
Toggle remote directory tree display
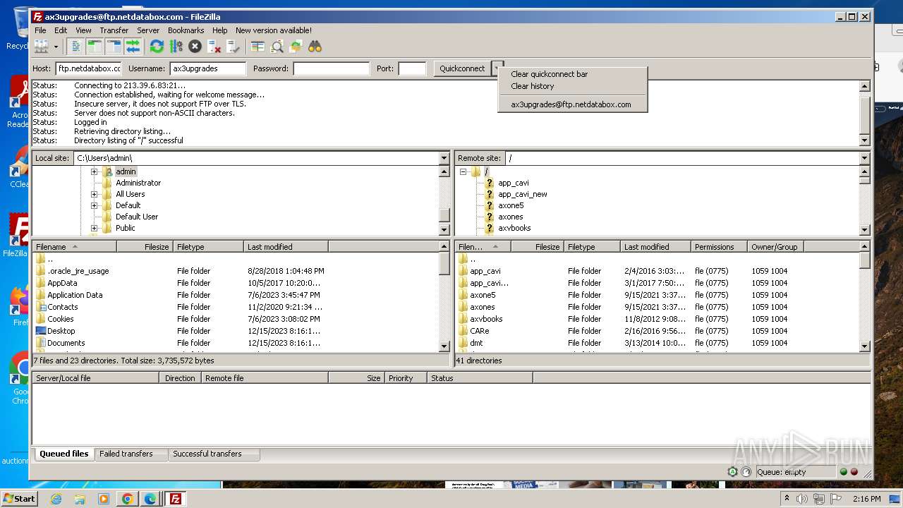114,47
